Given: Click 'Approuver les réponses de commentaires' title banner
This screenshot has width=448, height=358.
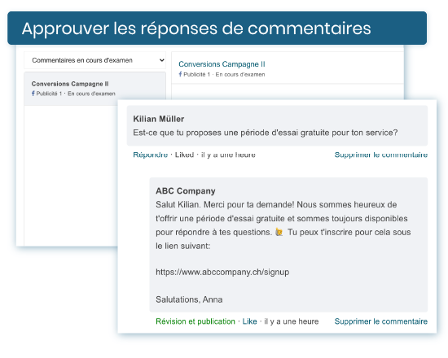Looking at the screenshot, I should coord(217,28).
